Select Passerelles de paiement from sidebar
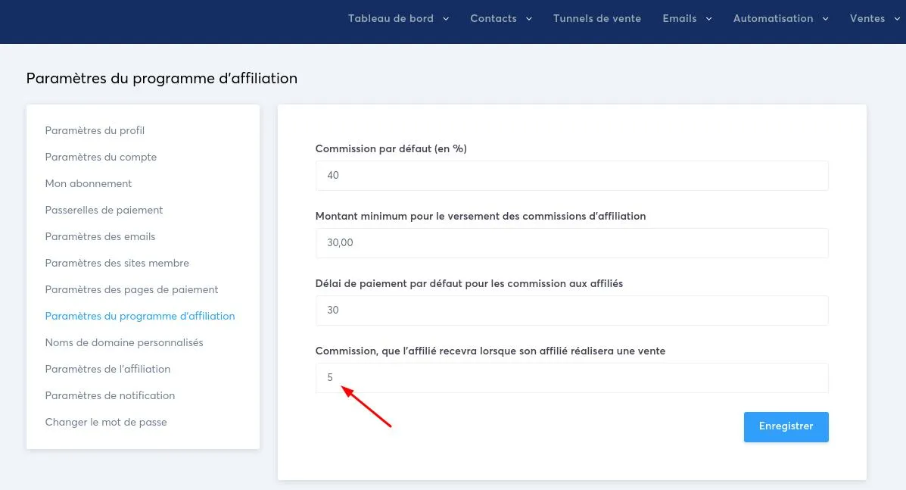Viewport: 906px width, 490px height. tap(102, 210)
